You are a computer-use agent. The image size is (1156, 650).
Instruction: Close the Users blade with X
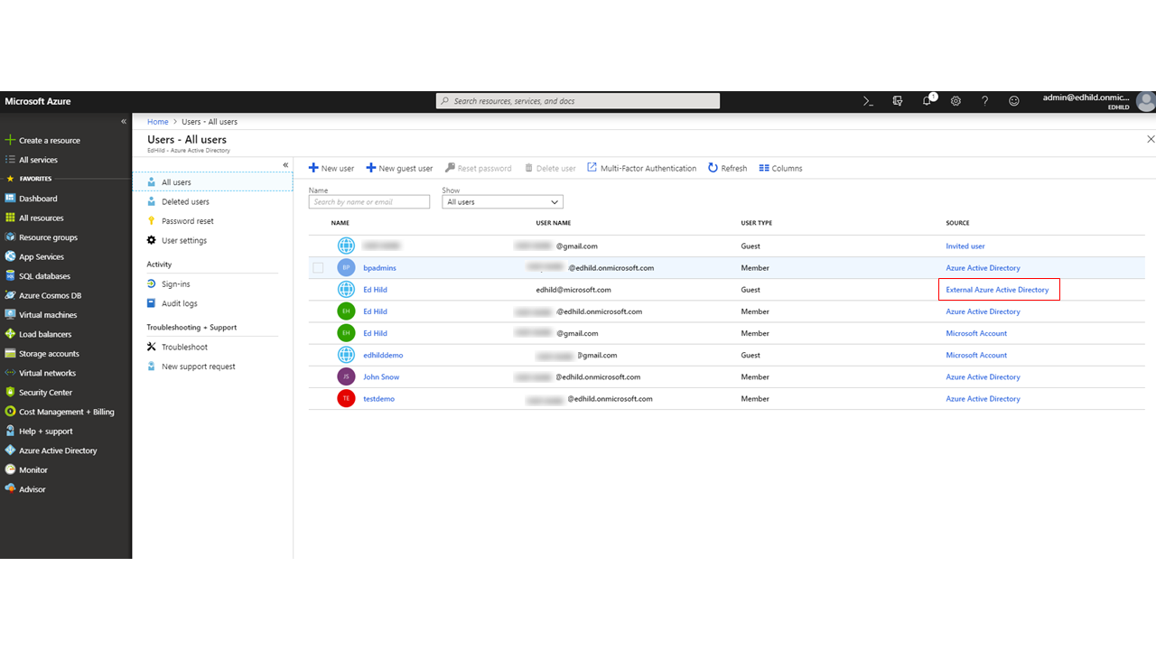click(1151, 139)
